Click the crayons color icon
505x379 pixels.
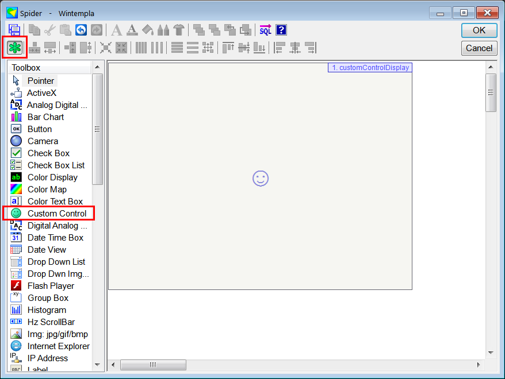coord(163,30)
